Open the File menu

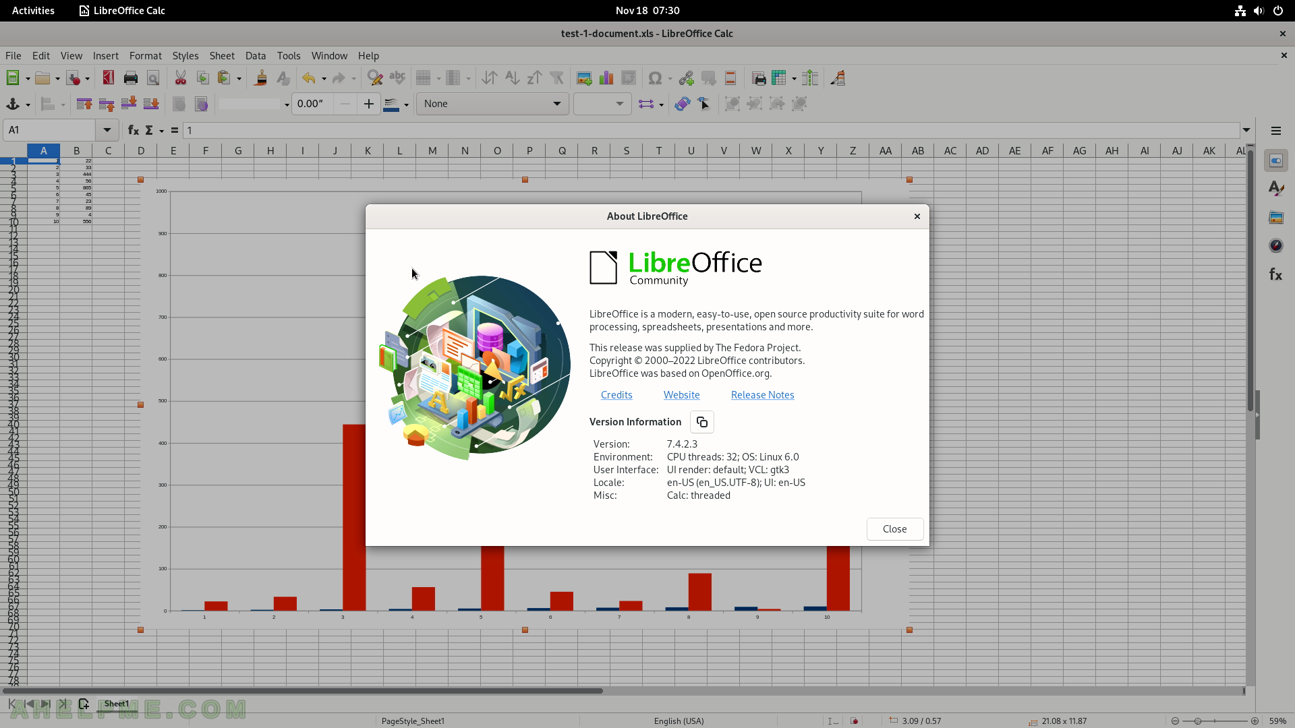[13, 56]
